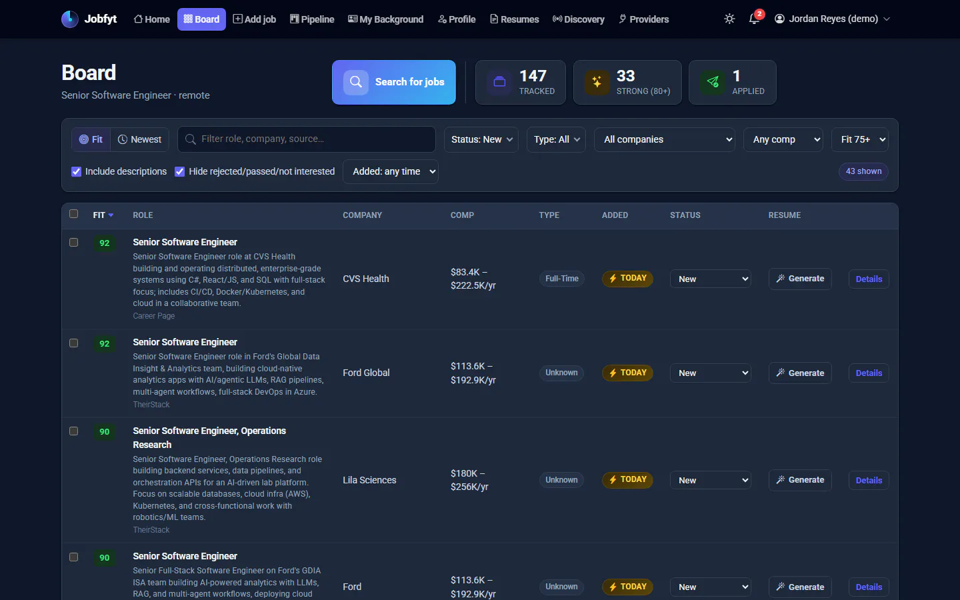
Task: Open the Add job page
Action: [254, 19]
